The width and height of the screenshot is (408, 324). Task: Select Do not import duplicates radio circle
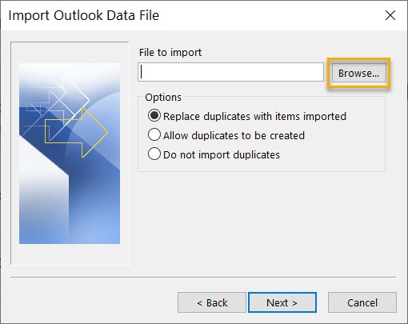154,154
